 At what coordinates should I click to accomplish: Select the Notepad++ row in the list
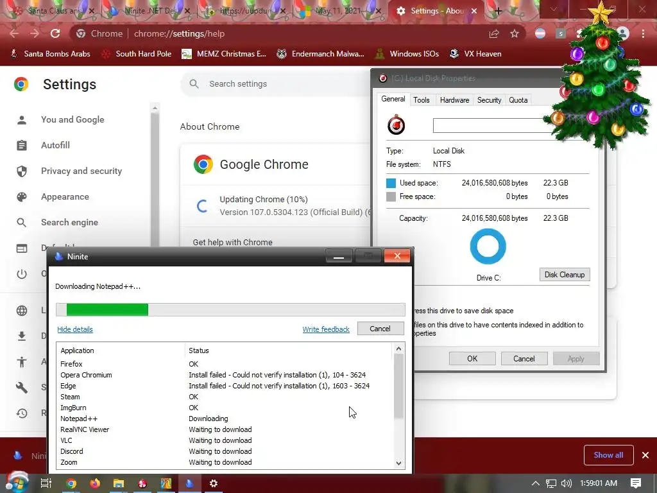(225, 419)
